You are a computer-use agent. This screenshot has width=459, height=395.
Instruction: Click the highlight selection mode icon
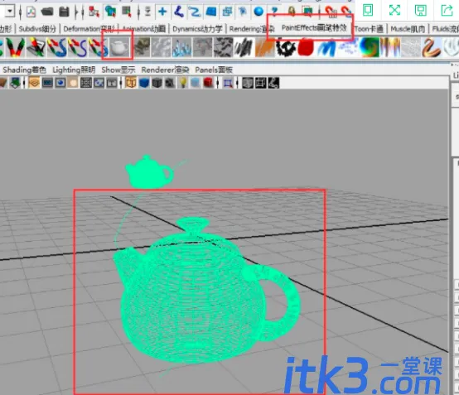[x=307, y=11]
